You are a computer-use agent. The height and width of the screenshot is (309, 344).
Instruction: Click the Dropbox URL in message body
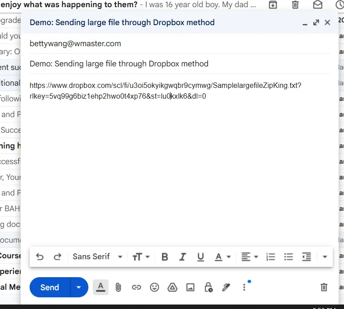[165, 91]
